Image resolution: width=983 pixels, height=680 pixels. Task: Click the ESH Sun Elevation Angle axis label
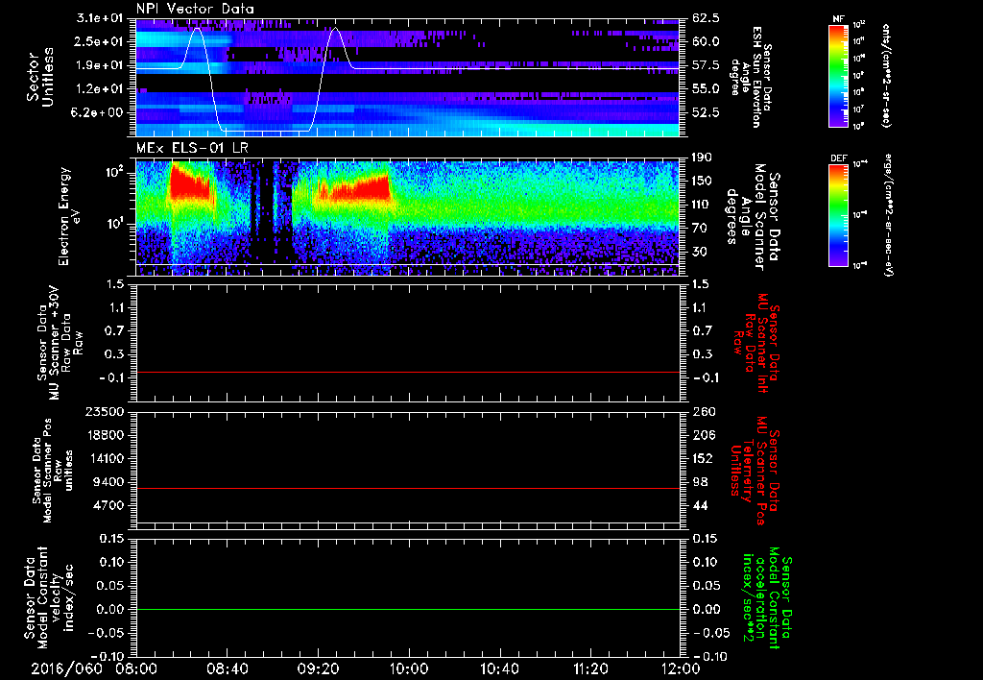coord(751,77)
